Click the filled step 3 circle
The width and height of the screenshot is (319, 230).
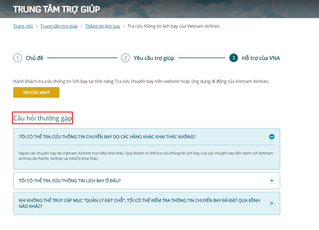[233, 58]
